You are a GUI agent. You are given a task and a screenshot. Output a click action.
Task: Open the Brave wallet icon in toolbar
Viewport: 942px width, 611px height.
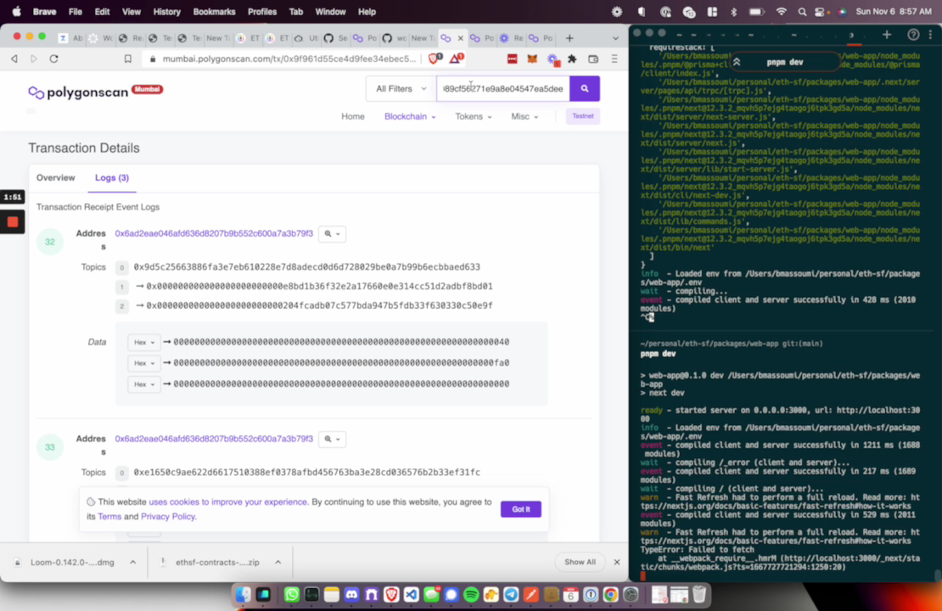pos(593,59)
